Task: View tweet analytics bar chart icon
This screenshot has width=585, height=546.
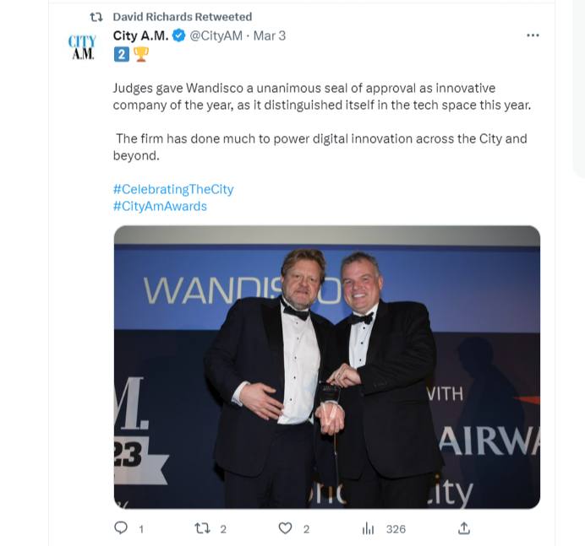Action: coord(368,528)
